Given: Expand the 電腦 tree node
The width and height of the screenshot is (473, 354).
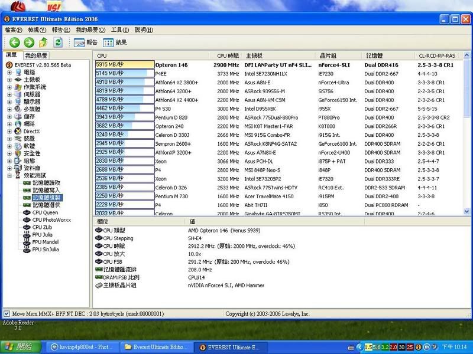Looking at the screenshot, I should tap(9, 73).
